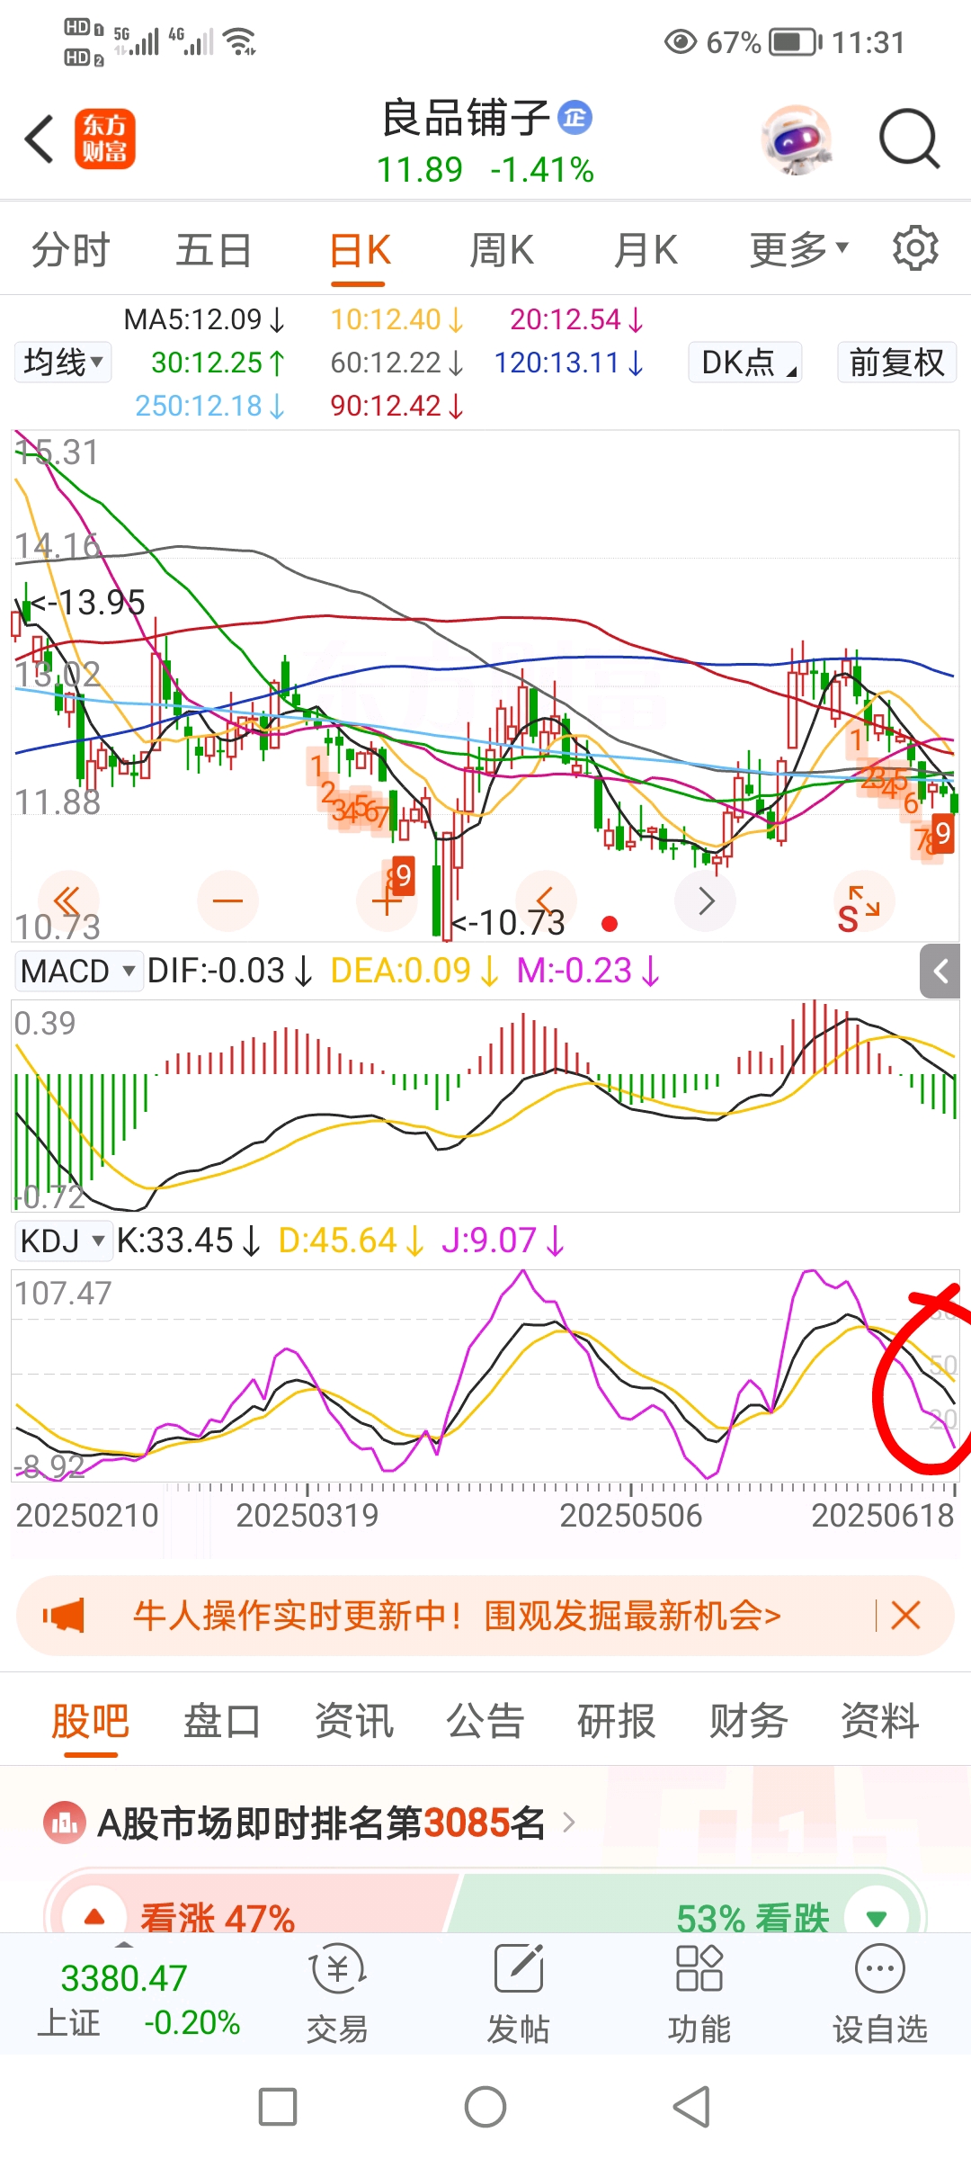
Task: Switch to 五日 tab
Action: [x=213, y=249]
